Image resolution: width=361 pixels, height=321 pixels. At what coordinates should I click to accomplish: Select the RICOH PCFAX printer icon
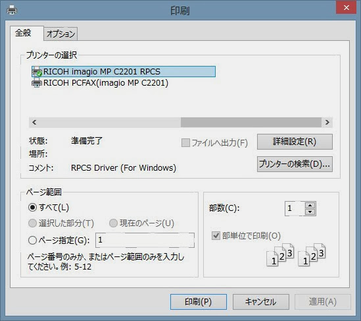coord(37,82)
